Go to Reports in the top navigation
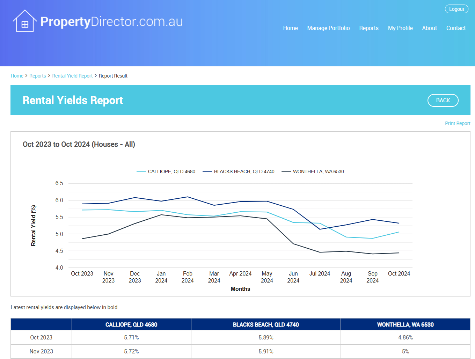This screenshot has width=475, height=359. 369,28
